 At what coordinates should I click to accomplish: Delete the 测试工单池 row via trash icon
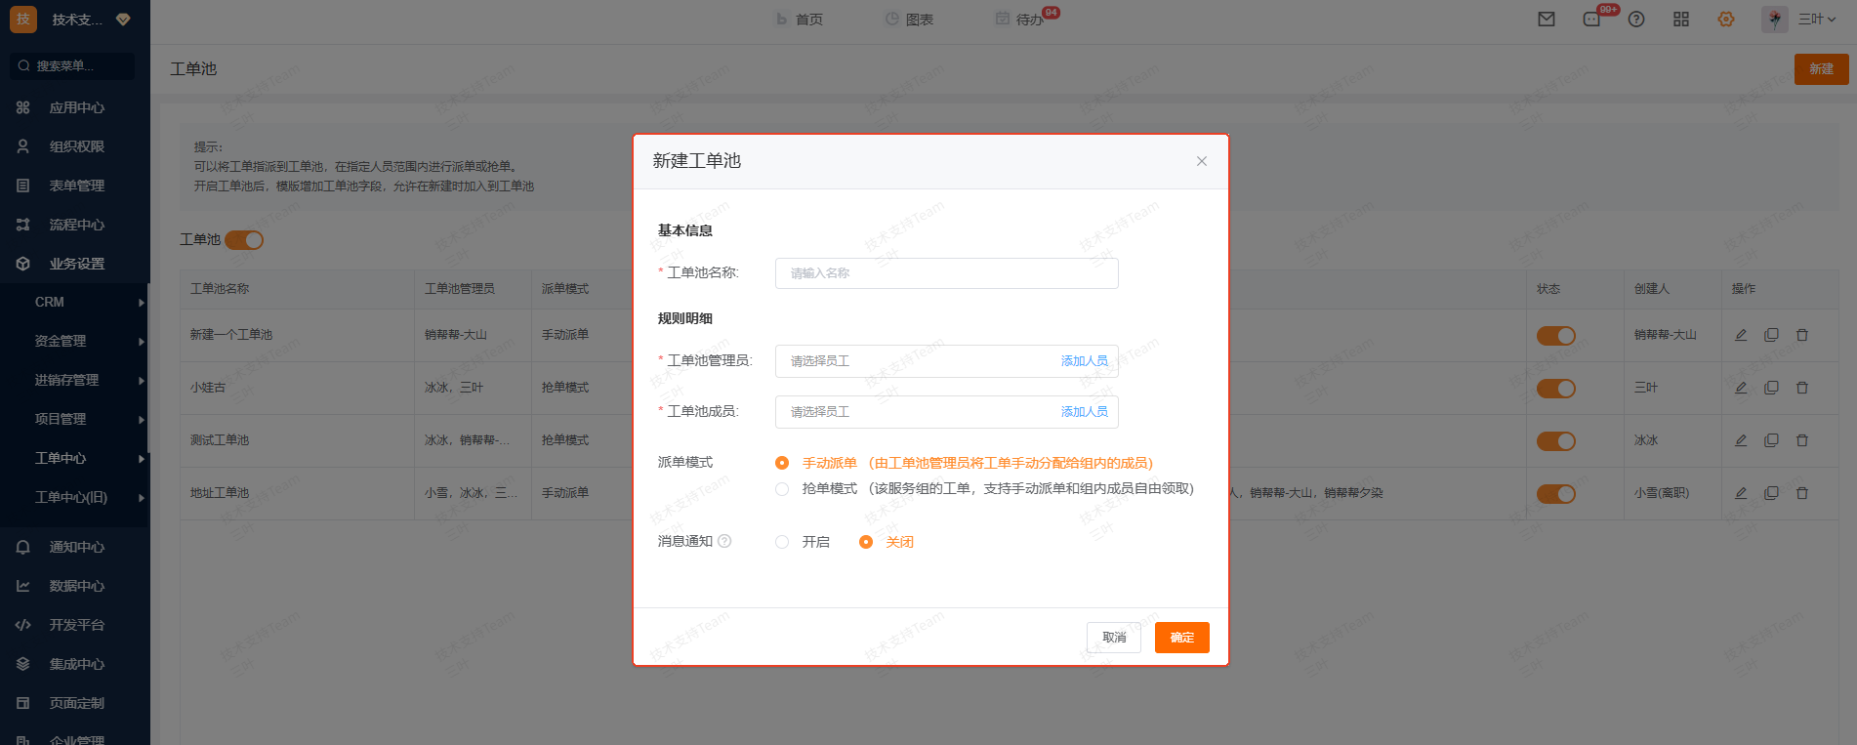1802,440
